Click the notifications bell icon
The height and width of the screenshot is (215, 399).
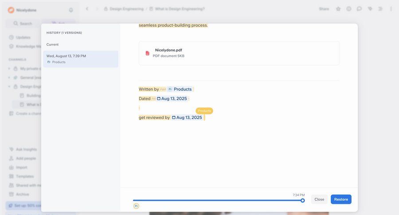[71, 10]
